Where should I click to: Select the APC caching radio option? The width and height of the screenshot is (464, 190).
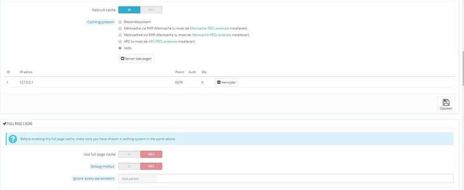pyautogui.click(x=120, y=41)
